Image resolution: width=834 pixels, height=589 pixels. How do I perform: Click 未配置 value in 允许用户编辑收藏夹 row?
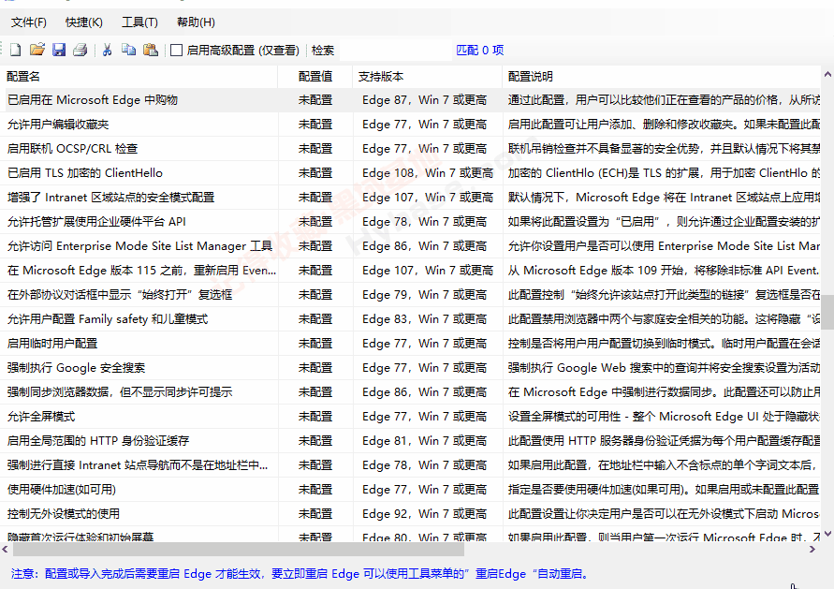pos(315,125)
